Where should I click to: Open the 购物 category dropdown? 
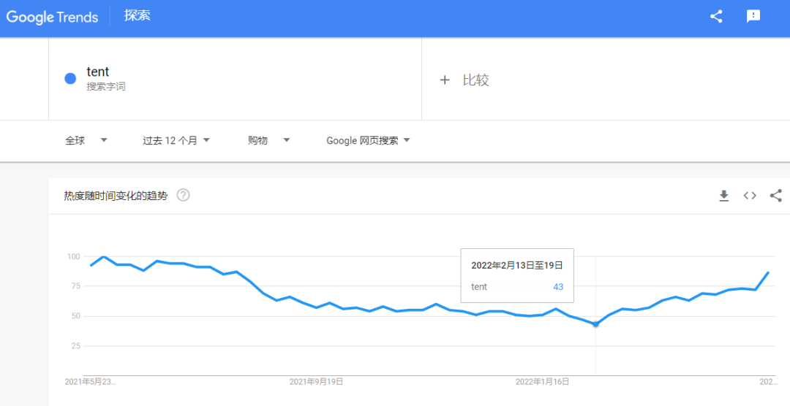268,140
